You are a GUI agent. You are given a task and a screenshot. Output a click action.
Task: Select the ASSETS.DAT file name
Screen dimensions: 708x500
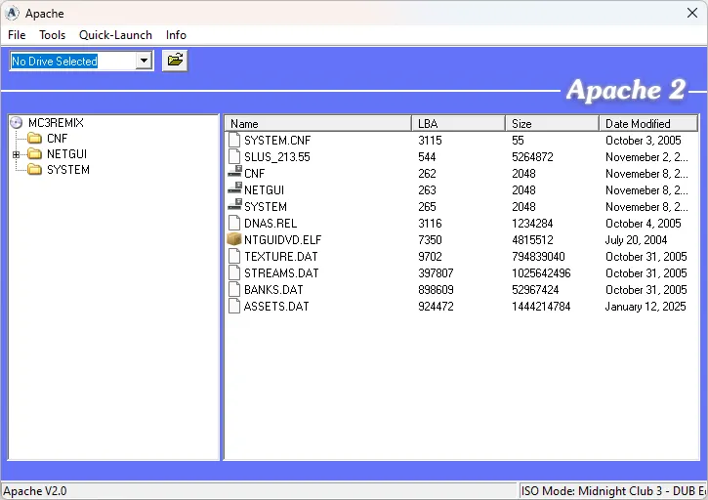tap(276, 307)
